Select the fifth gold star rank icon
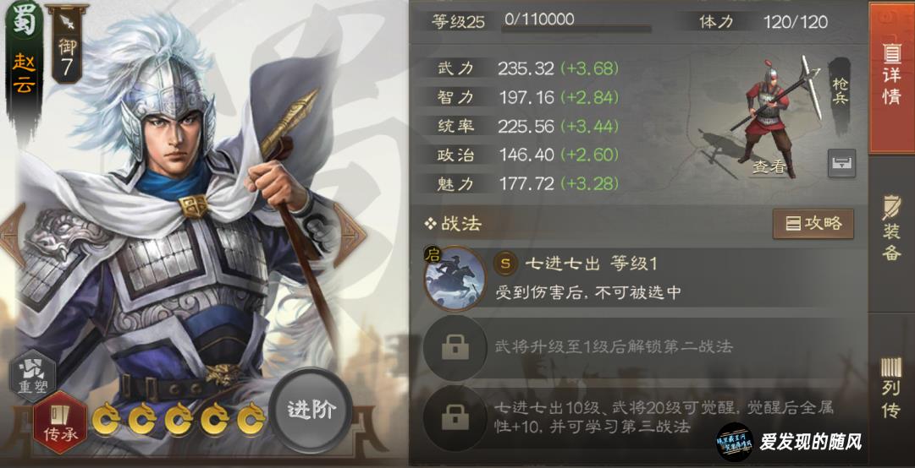 (251, 420)
